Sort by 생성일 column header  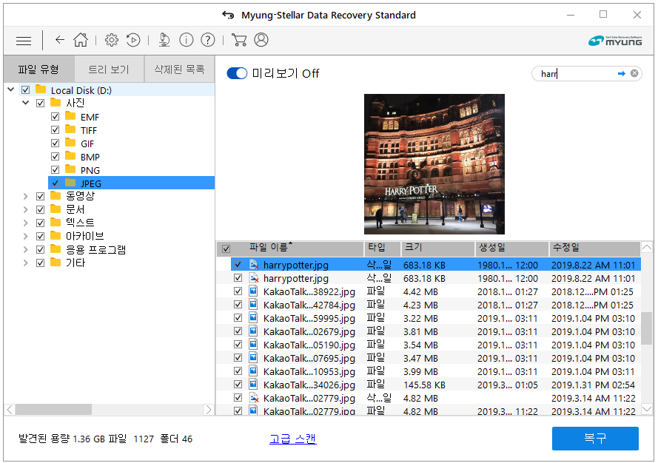click(x=511, y=249)
